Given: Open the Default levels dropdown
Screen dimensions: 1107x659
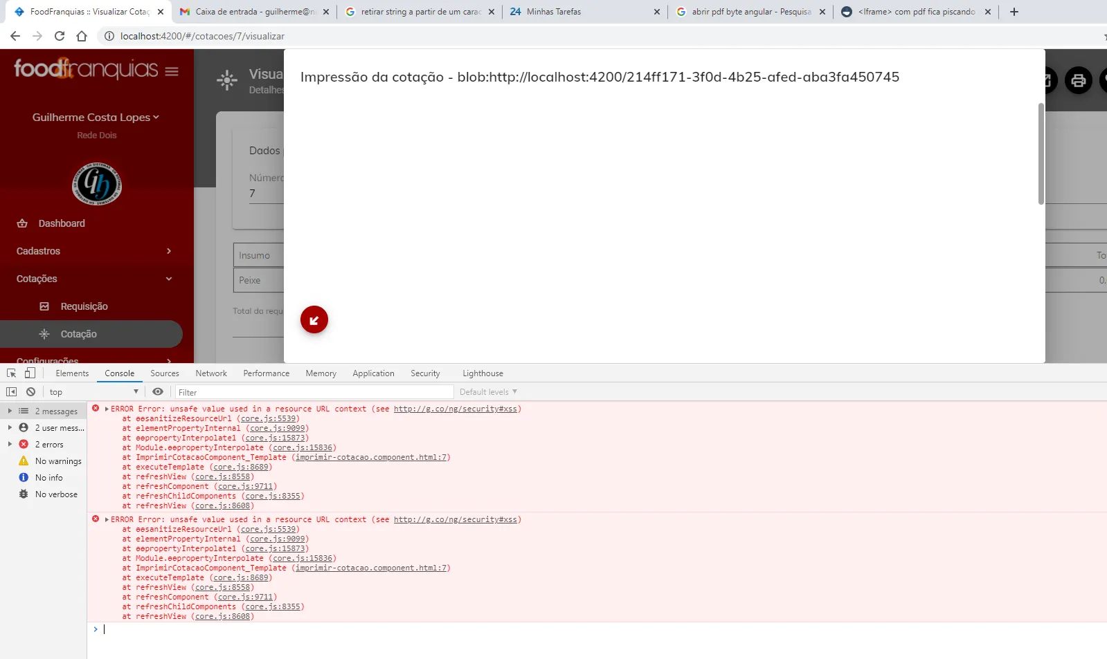Looking at the screenshot, I should (x=488, y=392).
